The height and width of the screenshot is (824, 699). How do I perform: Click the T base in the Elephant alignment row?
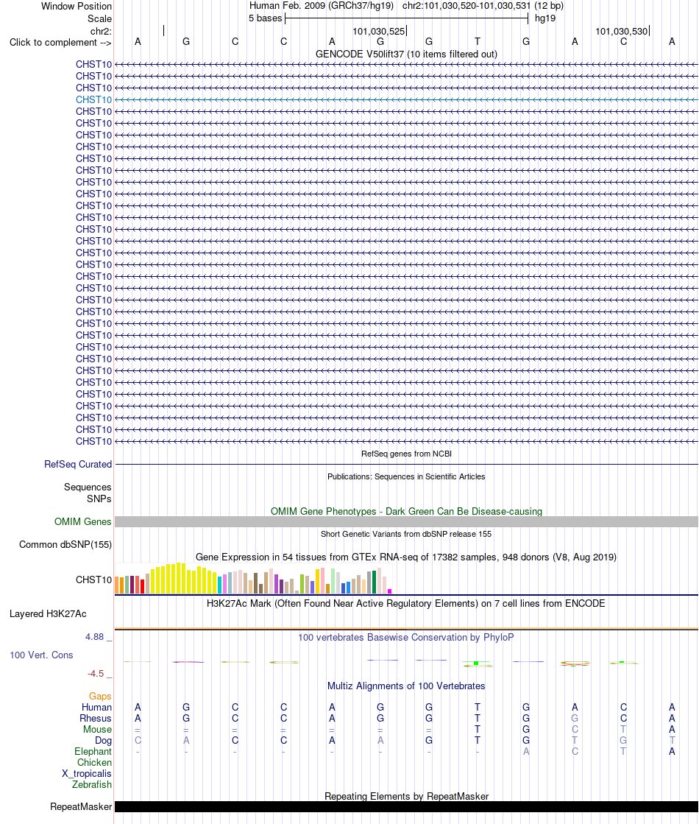point(623,752)
